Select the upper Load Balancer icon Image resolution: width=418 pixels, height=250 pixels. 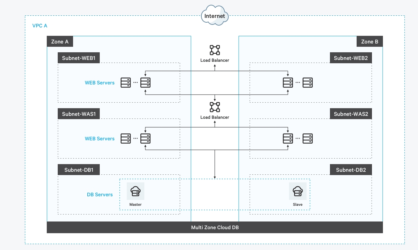(x=215, y=50)
